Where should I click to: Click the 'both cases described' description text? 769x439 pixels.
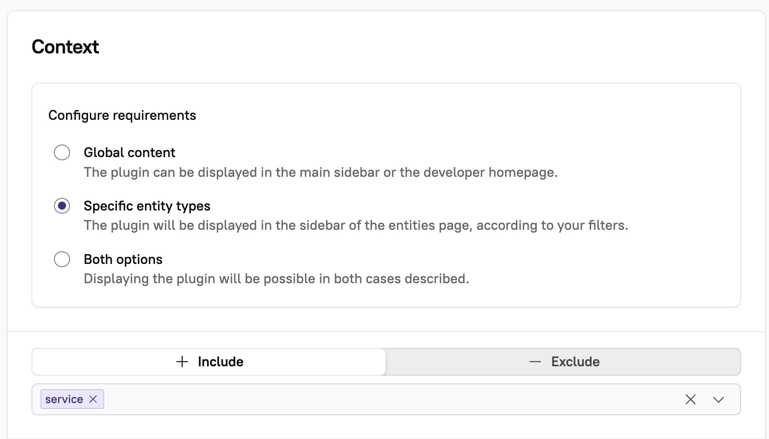pyautogui.click(x=276, y=279)
